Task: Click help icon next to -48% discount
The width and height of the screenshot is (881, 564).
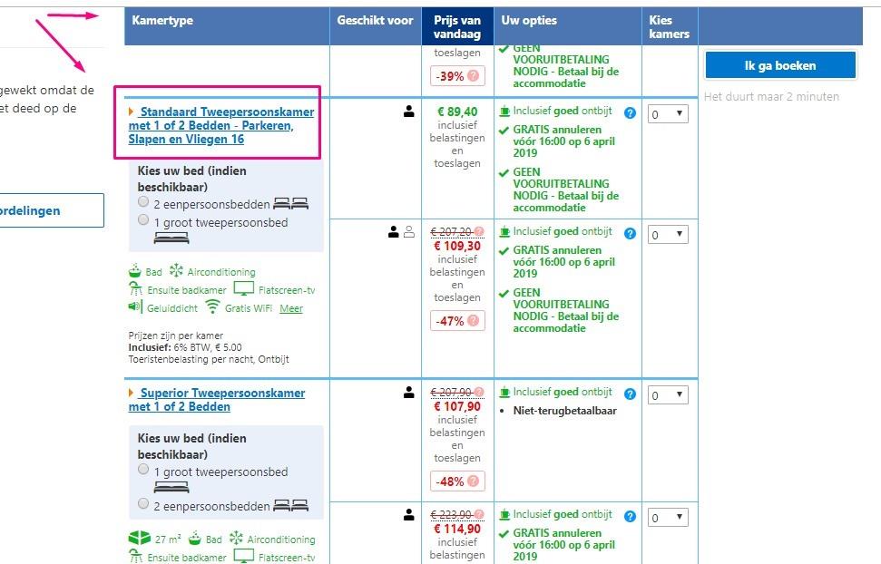Action: [x=475, y=481]
